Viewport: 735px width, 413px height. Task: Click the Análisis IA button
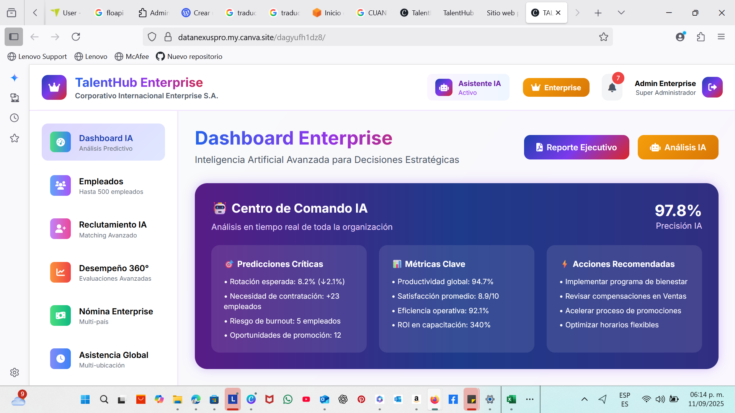[x=678, y=148]
